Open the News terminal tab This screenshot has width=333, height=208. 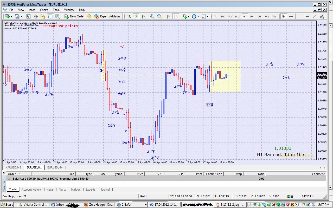[50, 190]
